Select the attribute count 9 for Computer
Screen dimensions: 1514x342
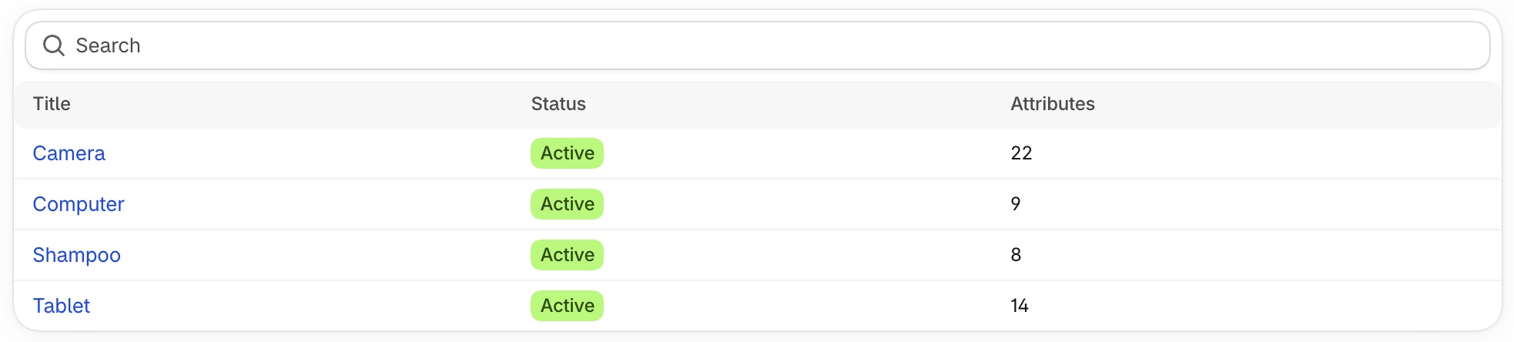click(x=1016, y=204)
